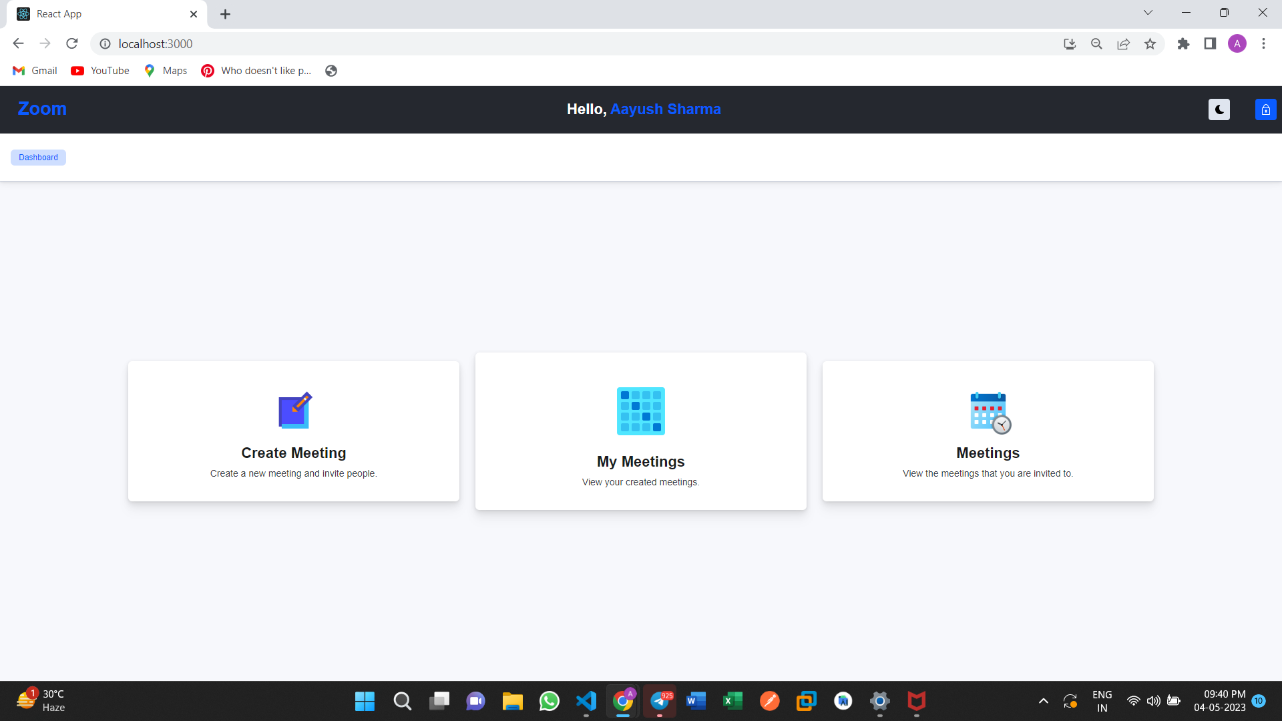Switch the dashboard theme using the moon toggle
The height and width of the screenshot is (721, 1282).
pos(1219,109)
